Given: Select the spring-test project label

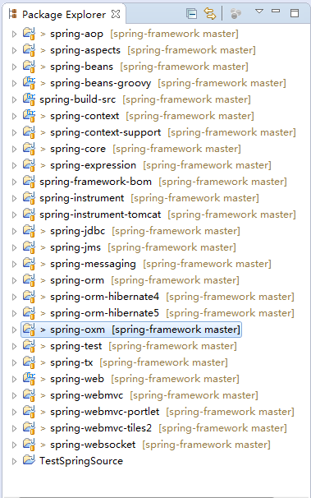Looking at the screenshot, I should pos(76,346).
